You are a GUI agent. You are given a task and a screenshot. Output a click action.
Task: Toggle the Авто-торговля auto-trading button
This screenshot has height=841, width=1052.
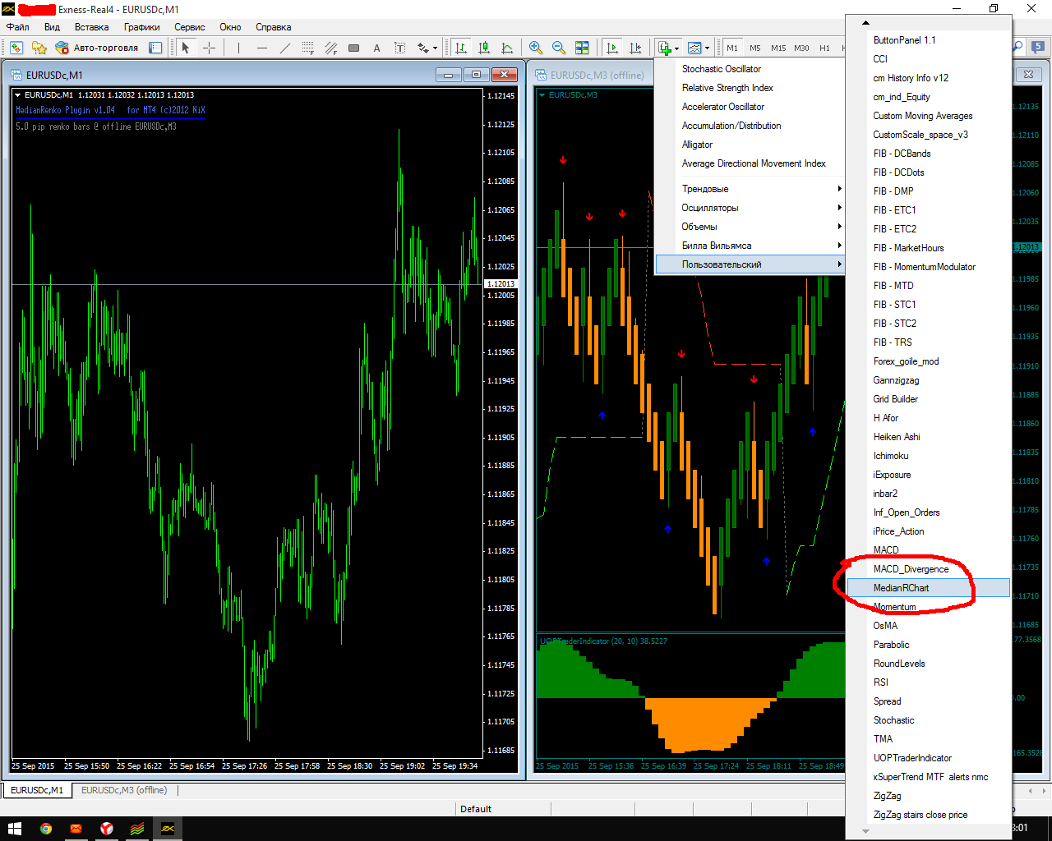point(97,48)
